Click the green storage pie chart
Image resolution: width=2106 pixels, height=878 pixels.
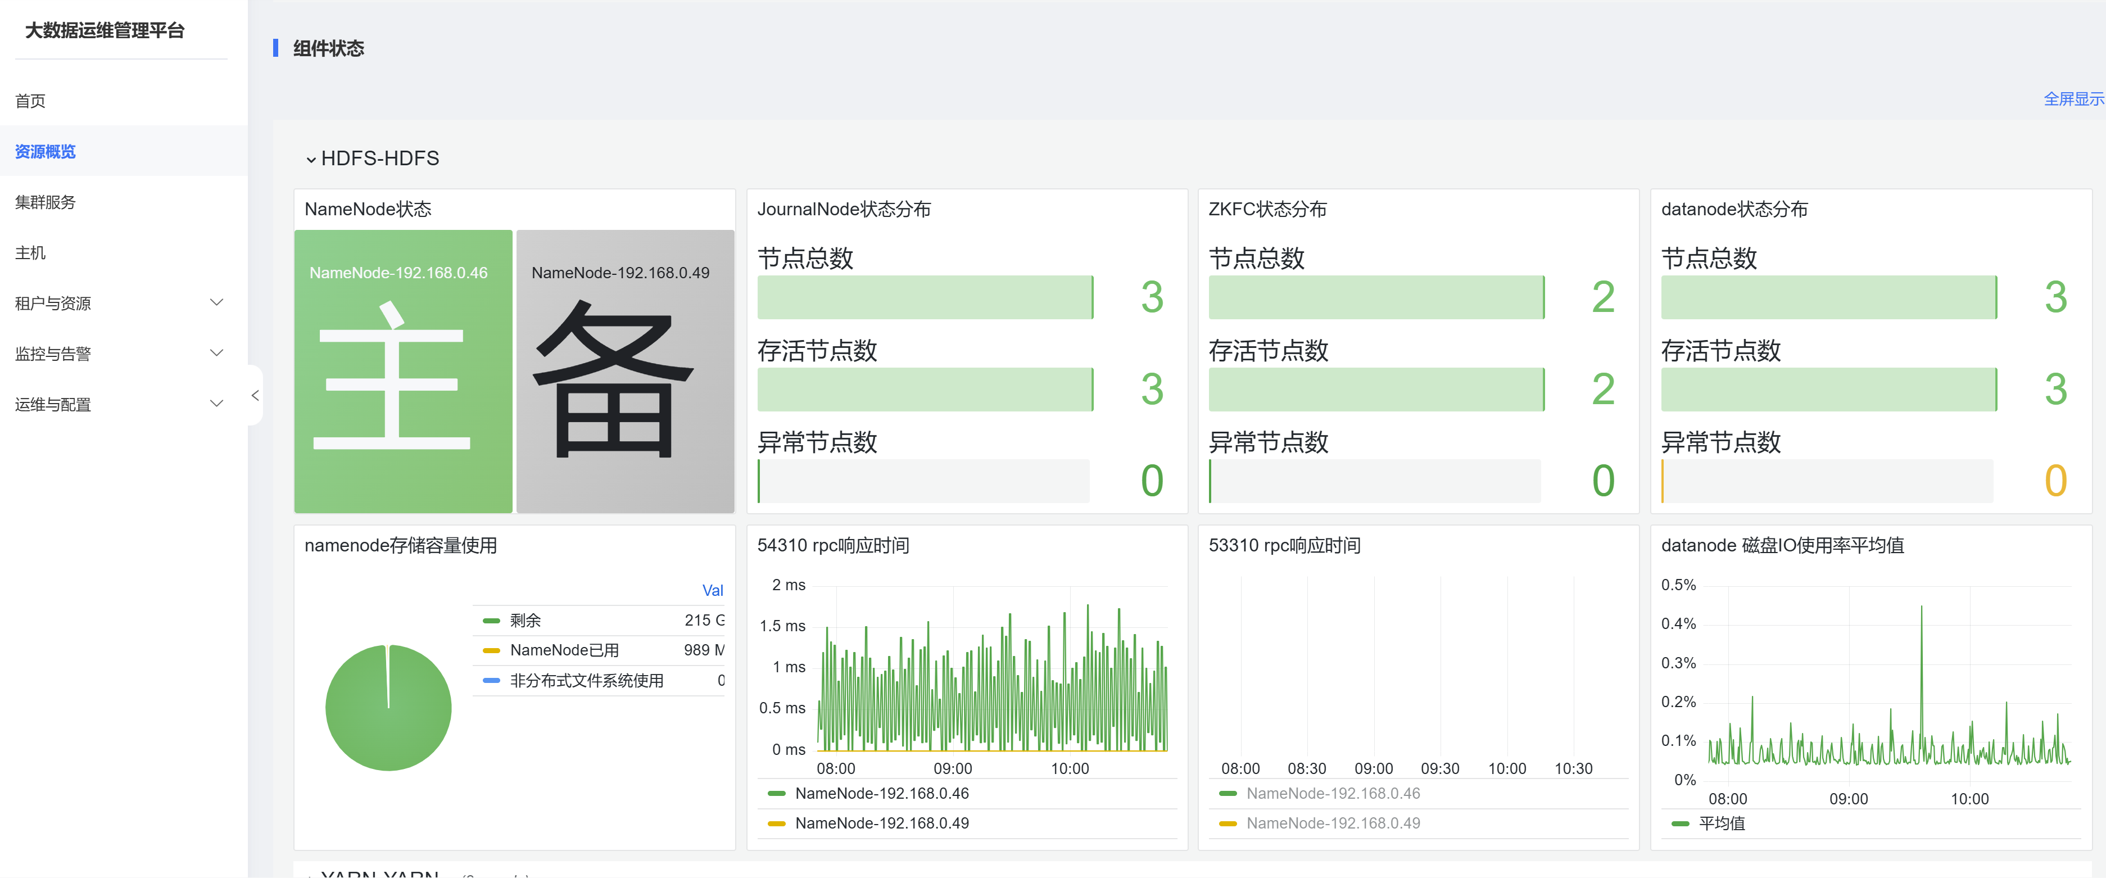pos(388,708)
